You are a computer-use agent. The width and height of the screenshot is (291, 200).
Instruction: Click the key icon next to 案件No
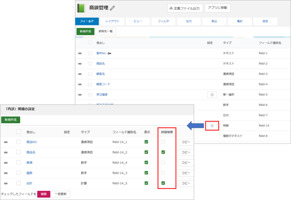109,54
